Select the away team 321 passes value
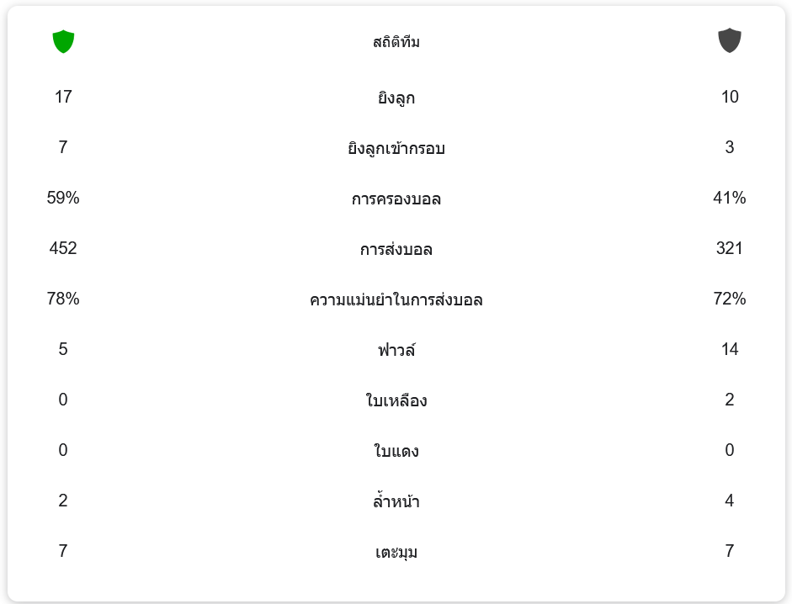This screenshot has height=604, width=792. [x=729, y=248]
